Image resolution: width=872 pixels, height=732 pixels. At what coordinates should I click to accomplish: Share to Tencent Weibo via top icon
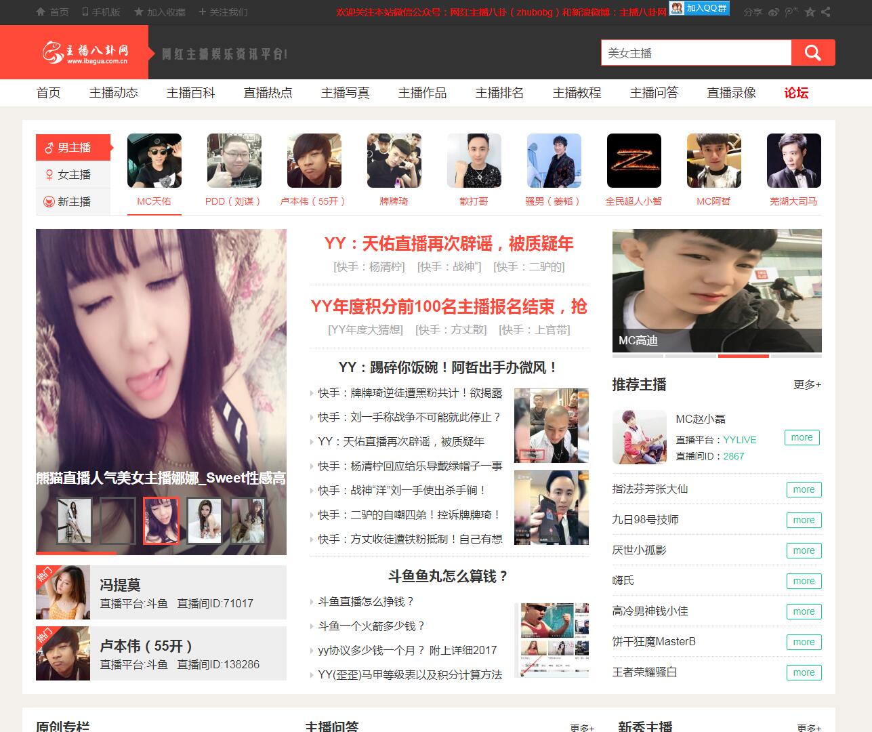791,12
